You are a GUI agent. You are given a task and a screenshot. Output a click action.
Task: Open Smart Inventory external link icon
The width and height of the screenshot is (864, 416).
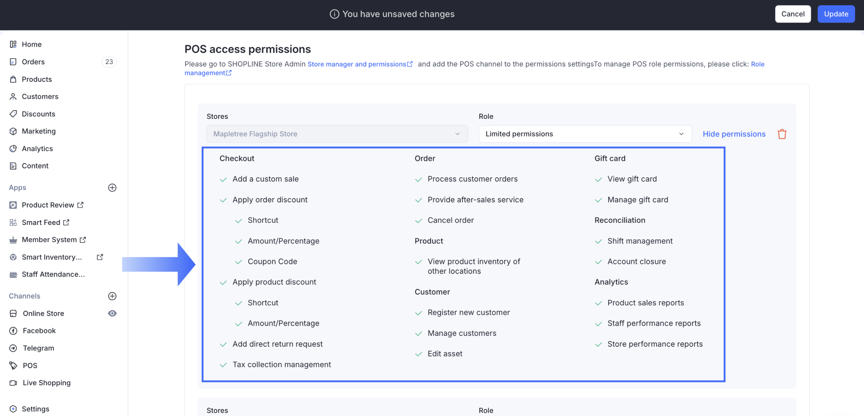point(100,257)
